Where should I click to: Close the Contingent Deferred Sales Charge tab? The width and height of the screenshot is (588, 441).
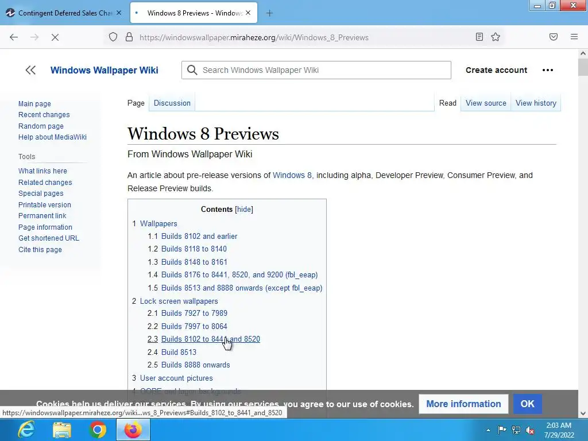point(118,13)
